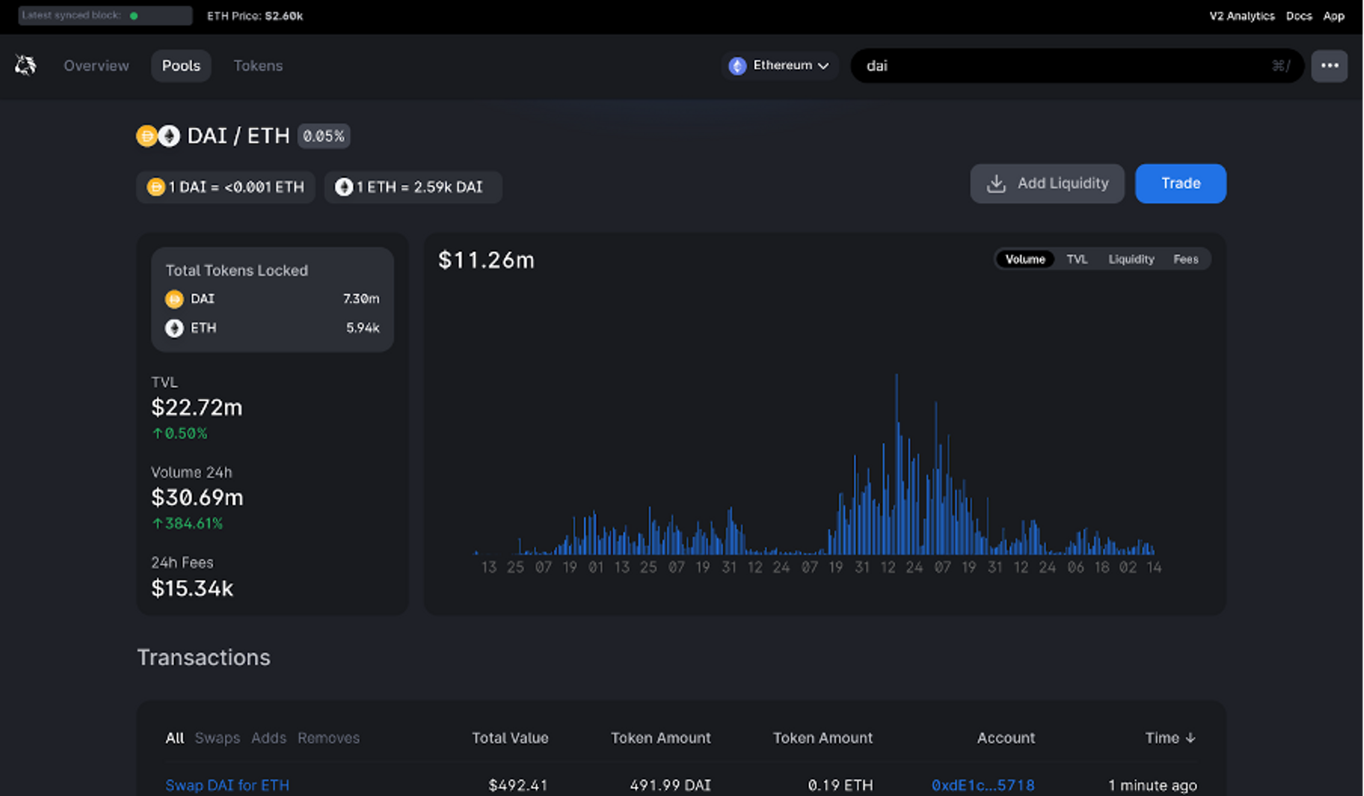This screenshot has height=796, width=1364.
Task: Click the download icon on Add Liquidity
Action: [996, 184]
